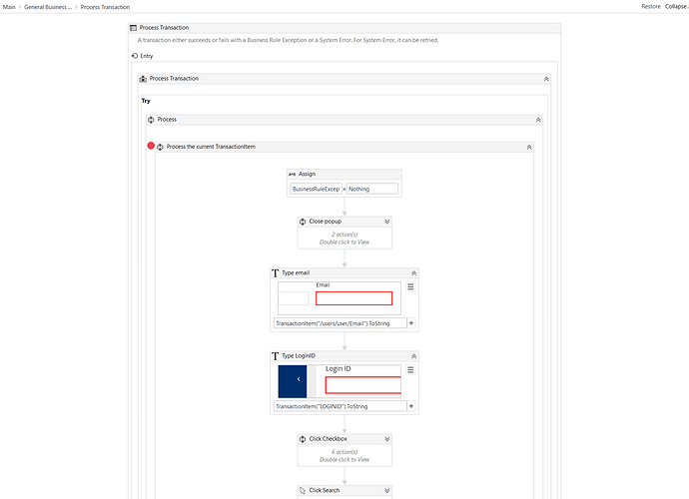Click the Click Checkbox activity title
The image size is (689, 499).
point(329,439)
